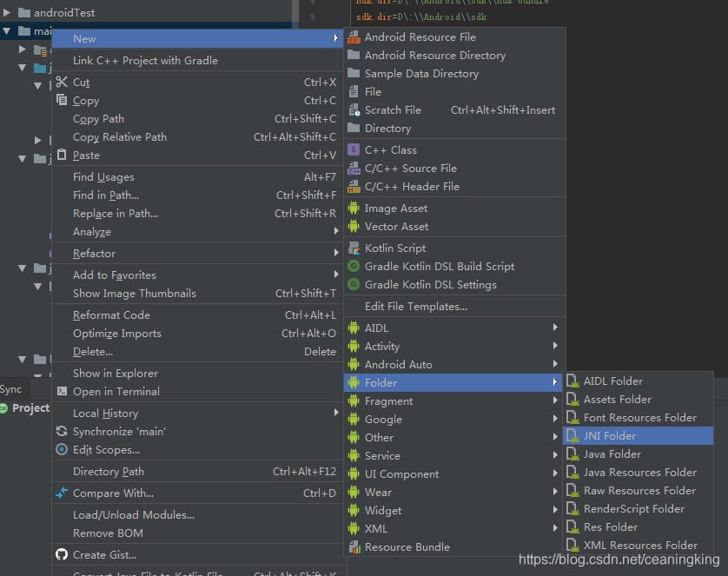Click the Paste clipboard icon
The height and width of the screenshot is (576, 728).
(x=62, y=155)
